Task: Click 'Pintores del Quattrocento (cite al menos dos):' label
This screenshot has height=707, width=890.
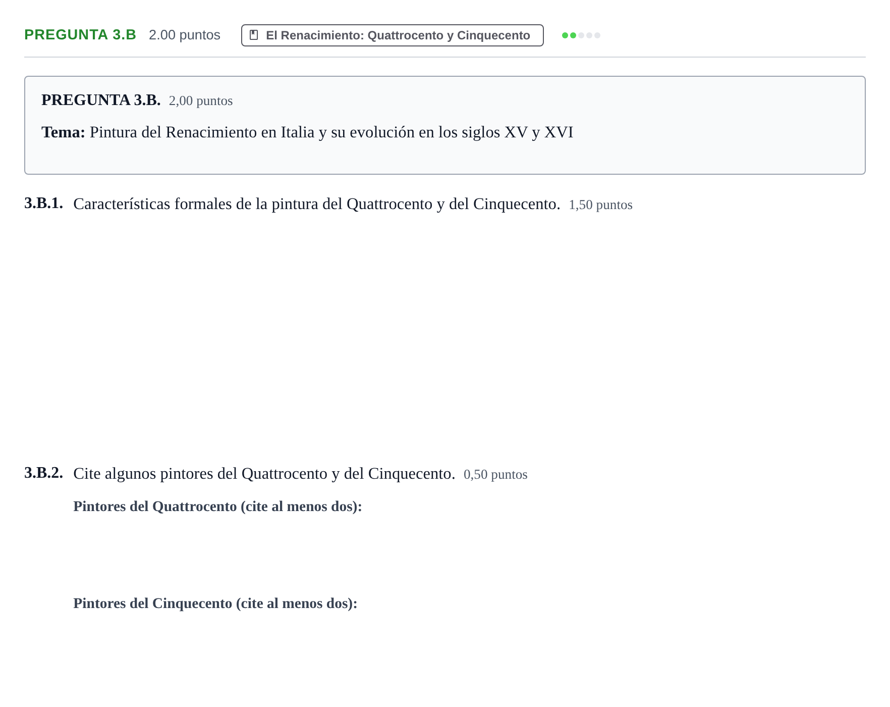Action: (217, 507)
